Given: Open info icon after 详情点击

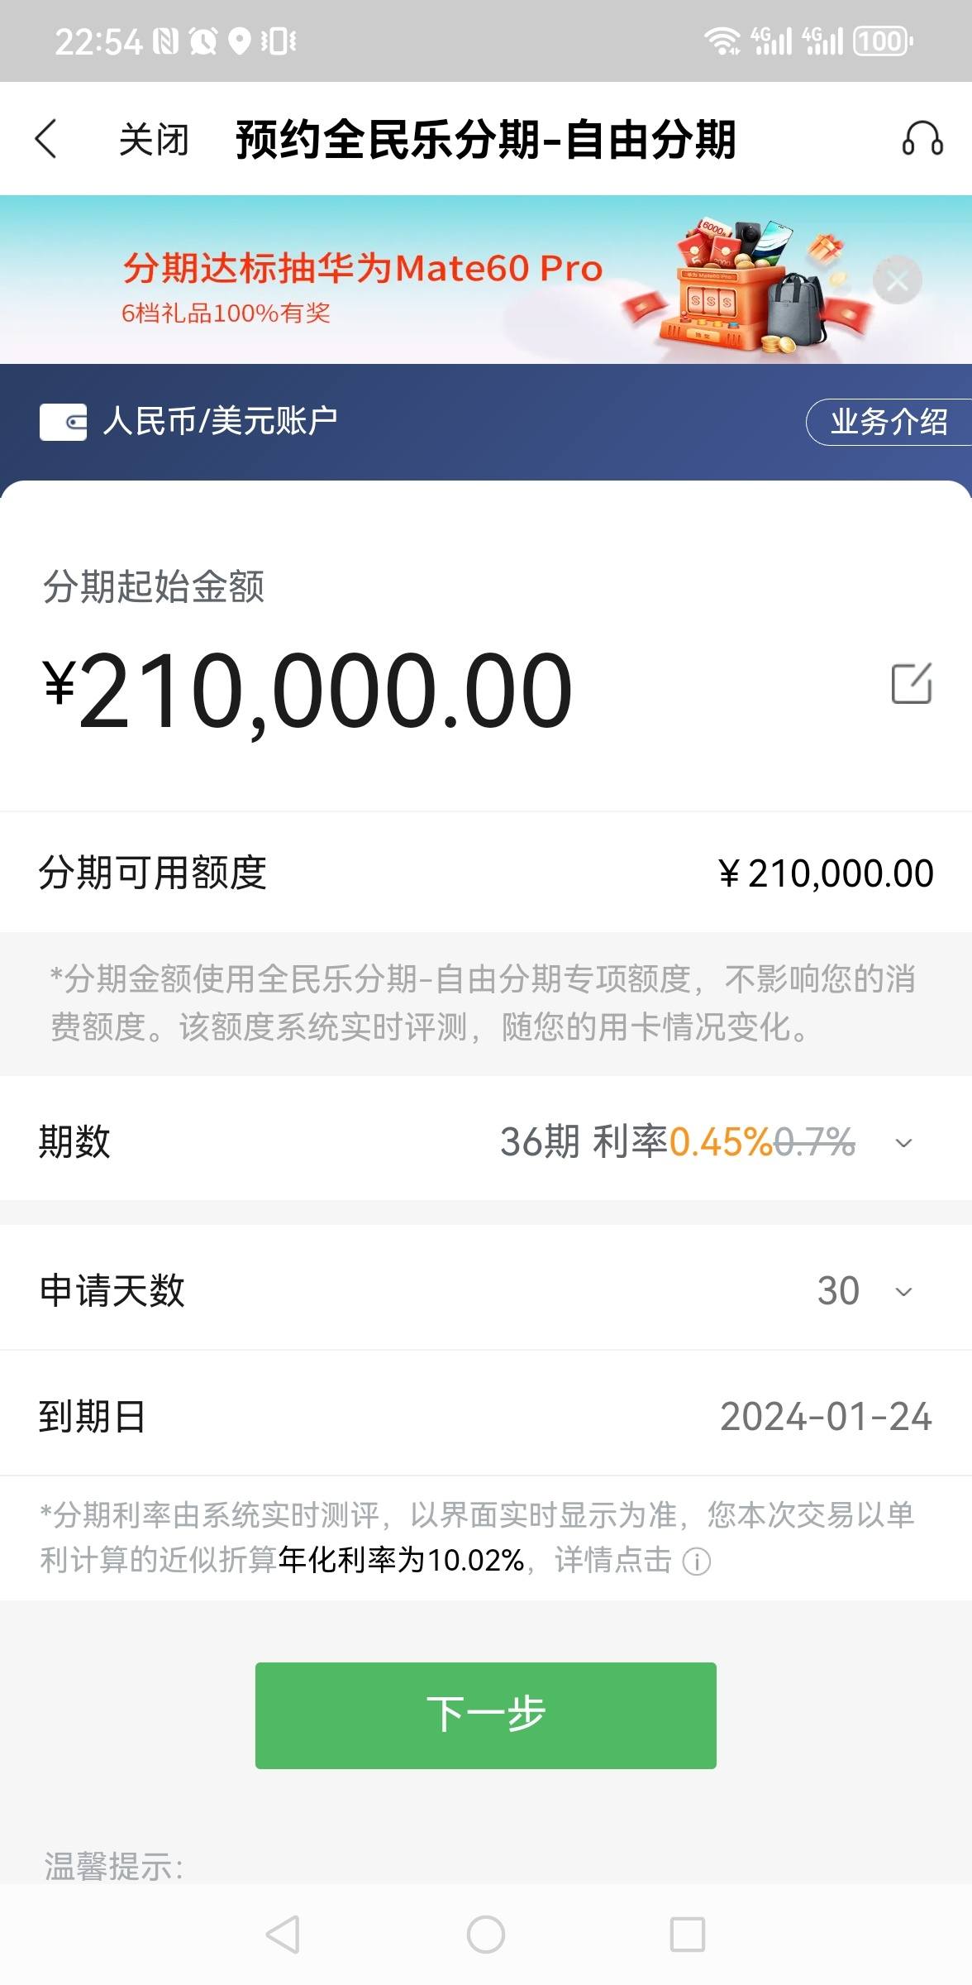Looking at the screenshot, I should point(697,1562).
